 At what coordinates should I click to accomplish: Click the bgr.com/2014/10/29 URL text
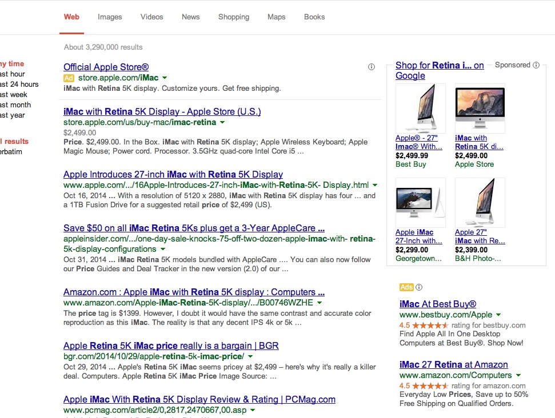pos(154,356)
